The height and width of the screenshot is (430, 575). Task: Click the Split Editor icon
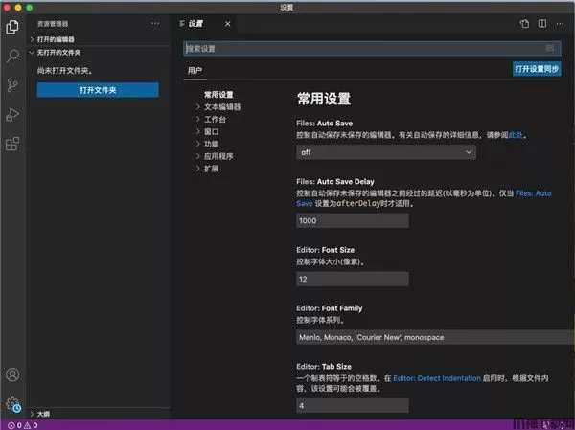[x=541, y=22]
